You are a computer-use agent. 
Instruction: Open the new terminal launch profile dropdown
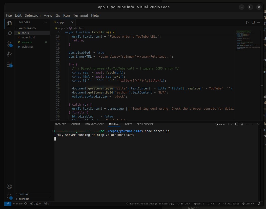coord(232,124)
